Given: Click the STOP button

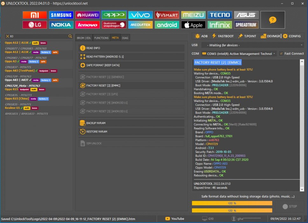Looking at the screenshot, I should 290,206.
